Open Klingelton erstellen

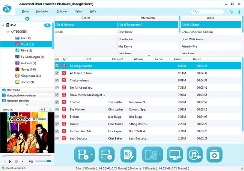point(27,101)
